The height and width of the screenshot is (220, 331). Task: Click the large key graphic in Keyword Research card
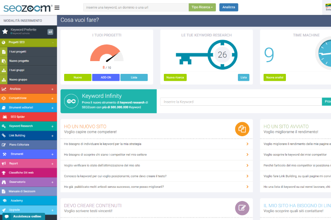pyautogui.click(x=206, y=55)
